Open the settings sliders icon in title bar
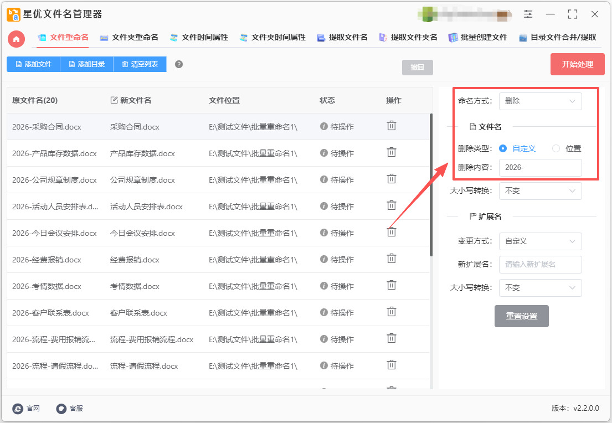The width and height of the screenshot is (612, 423). tap(528, 14)
